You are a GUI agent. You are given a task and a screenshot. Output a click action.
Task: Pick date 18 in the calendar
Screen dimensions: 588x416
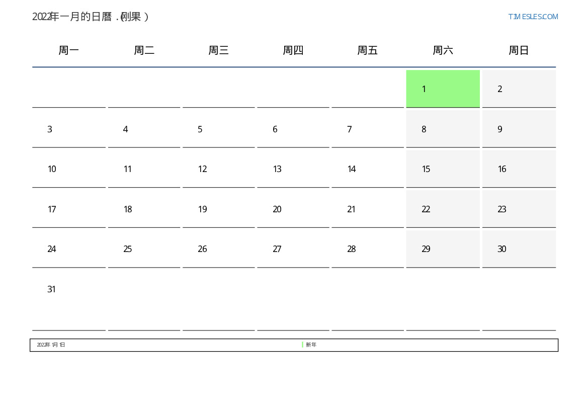(144, 209)
